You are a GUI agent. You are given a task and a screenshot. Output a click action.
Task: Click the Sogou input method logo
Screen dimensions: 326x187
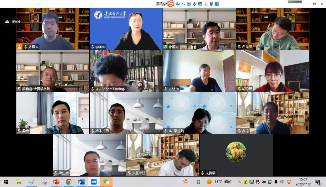coord(171,4)
